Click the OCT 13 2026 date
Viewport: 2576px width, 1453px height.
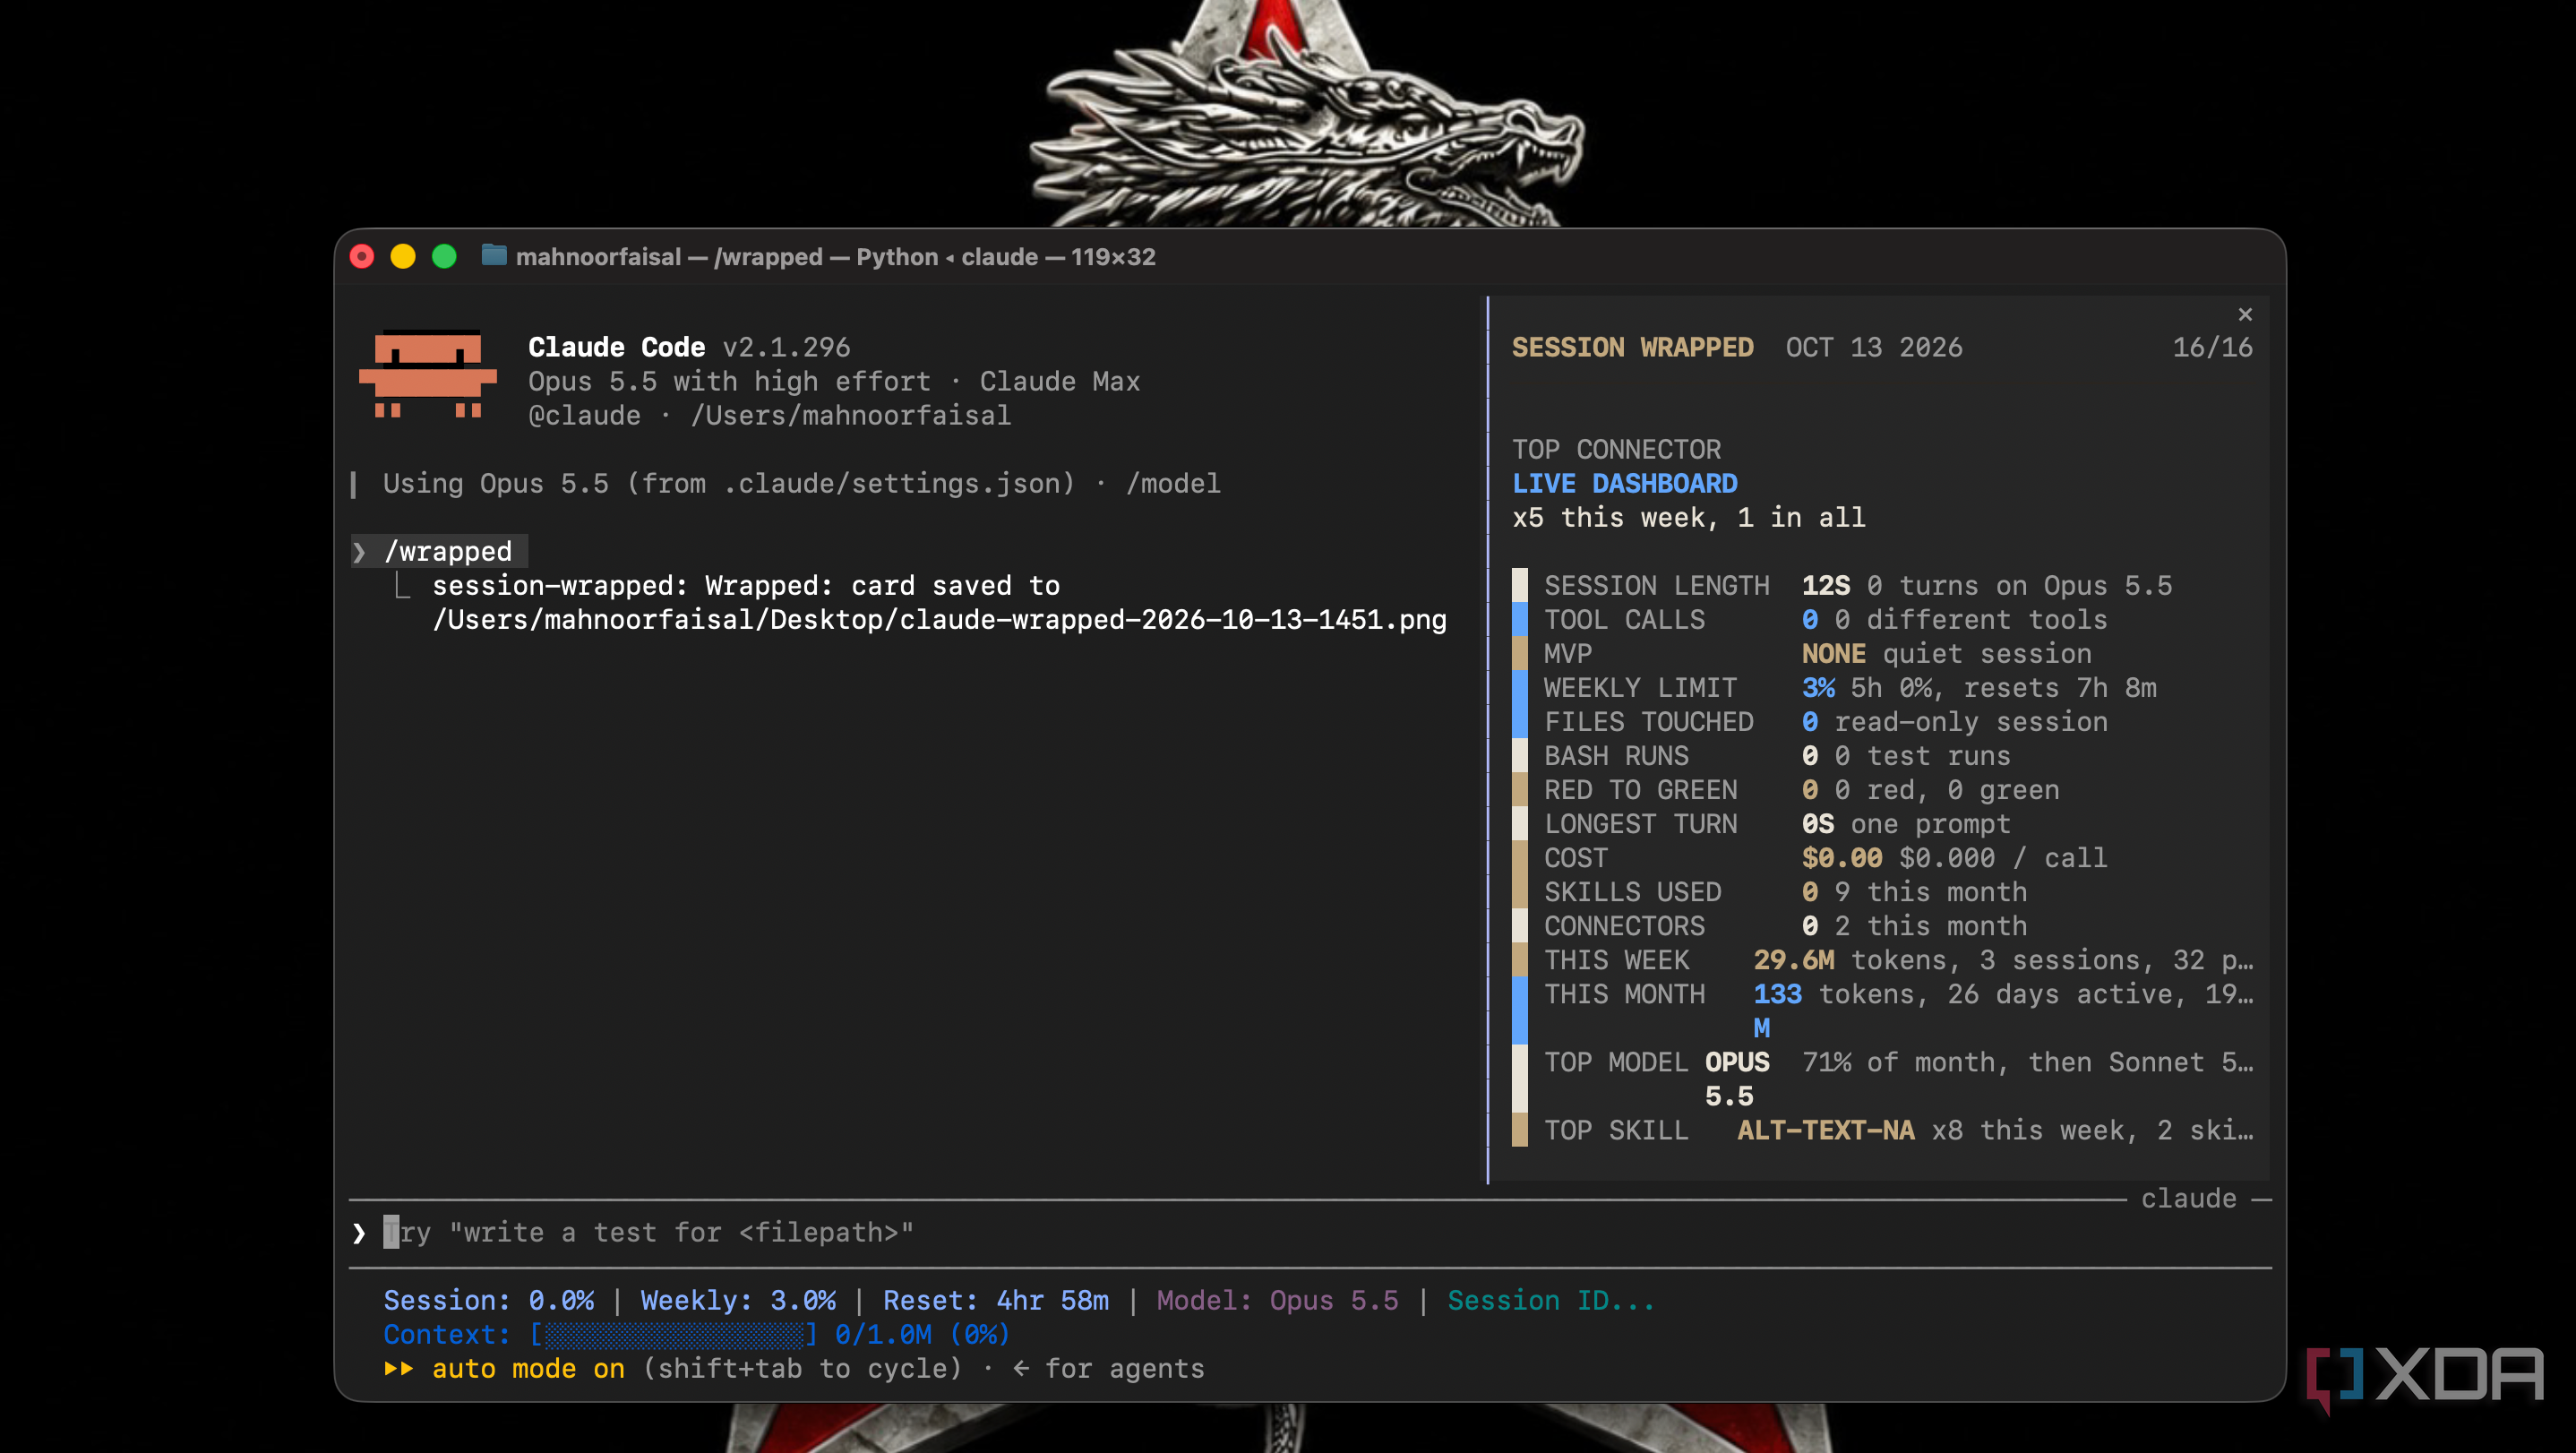pos(1874,347)
